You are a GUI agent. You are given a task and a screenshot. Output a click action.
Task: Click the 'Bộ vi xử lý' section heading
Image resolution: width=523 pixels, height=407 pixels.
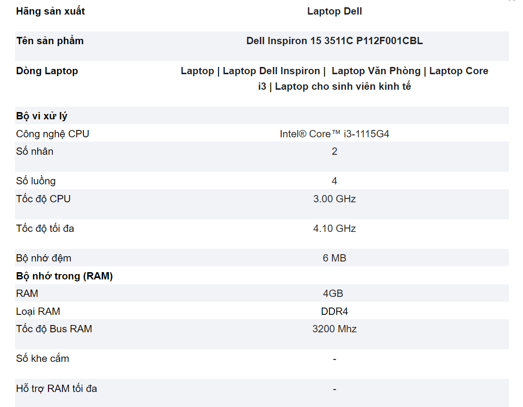[42, 116]
